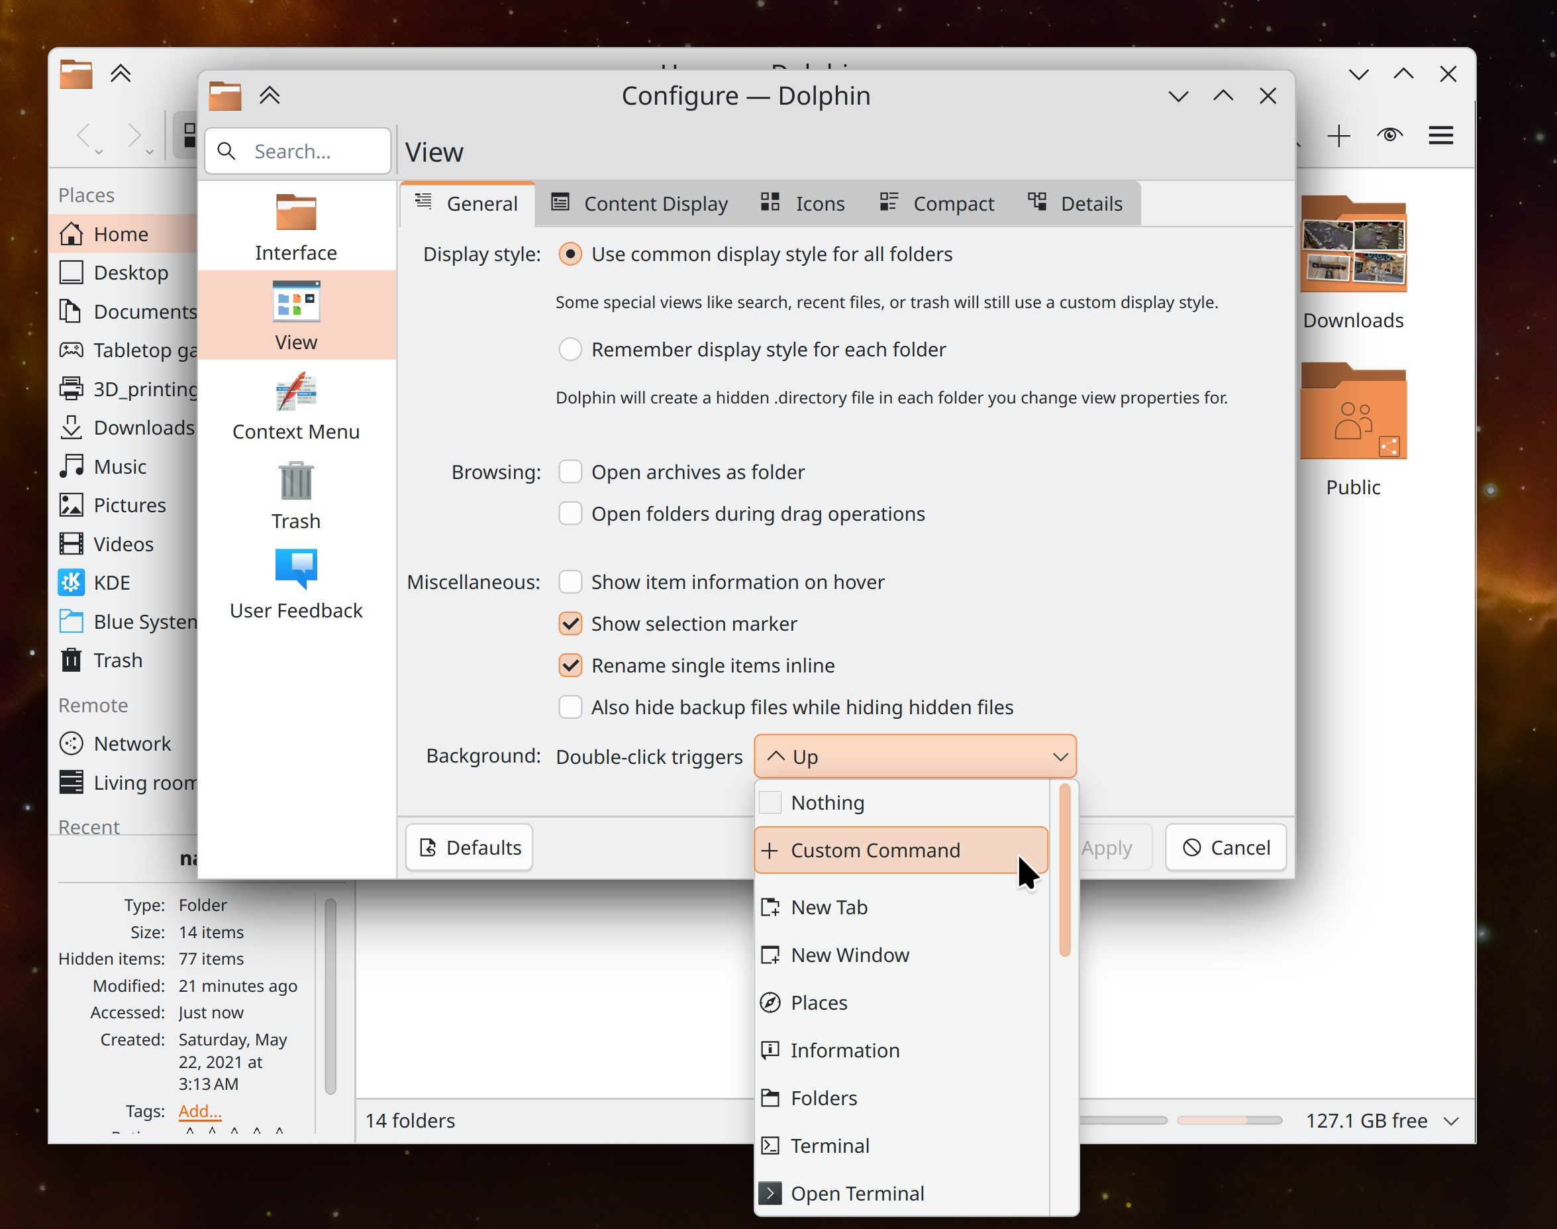
Task: Select the Context Menu settings section
Action: (x=295, y=407)
